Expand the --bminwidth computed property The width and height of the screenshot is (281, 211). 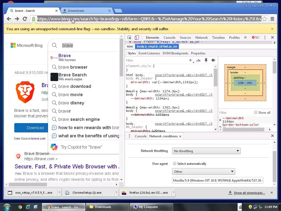220,120
